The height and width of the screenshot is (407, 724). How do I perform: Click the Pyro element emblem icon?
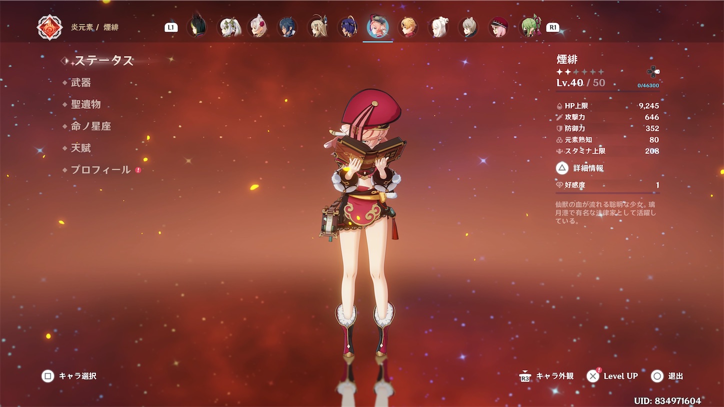50,27
